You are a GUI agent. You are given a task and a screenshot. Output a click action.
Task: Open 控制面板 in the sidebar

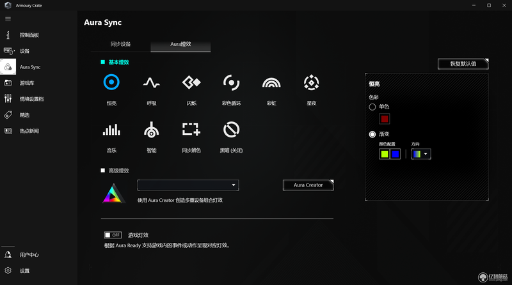pos(38,35)
